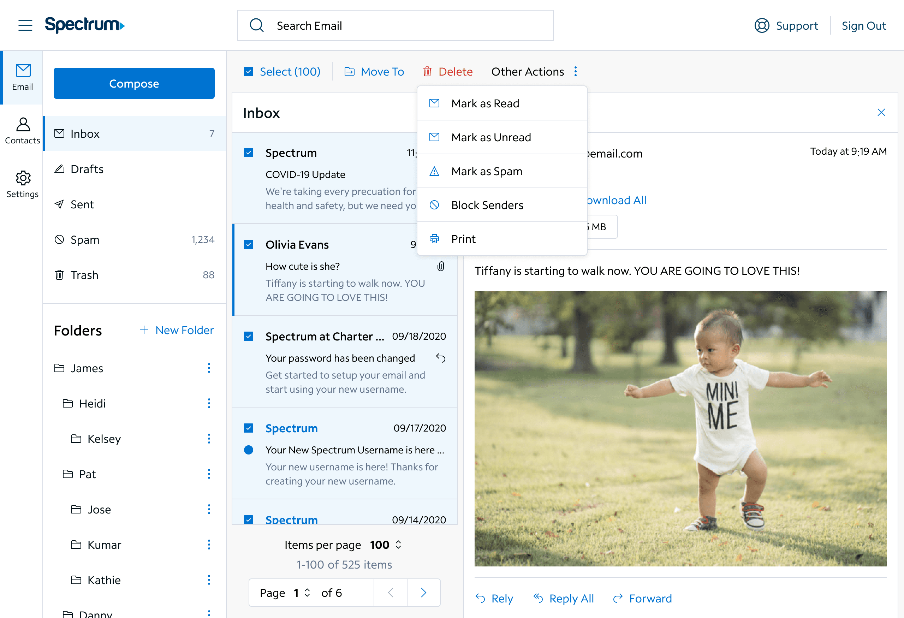This screenshot has width=904, height=618.
Task: Click the baby photo in the email
Action: coord(680,428)
